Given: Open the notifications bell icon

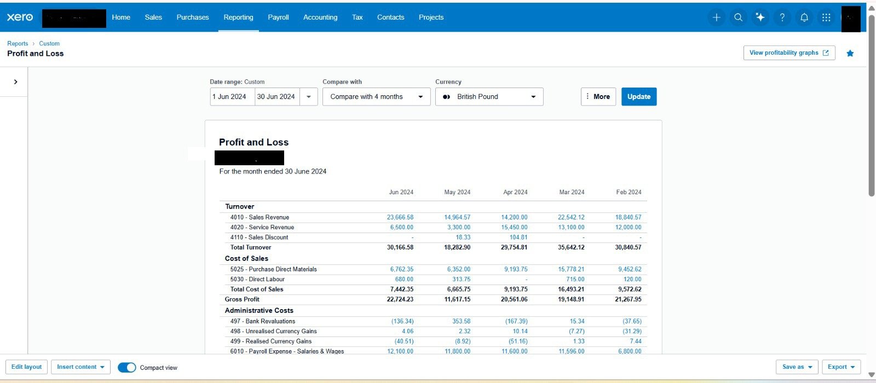Looking at the screenshot, I should click(x=804, y=18).
